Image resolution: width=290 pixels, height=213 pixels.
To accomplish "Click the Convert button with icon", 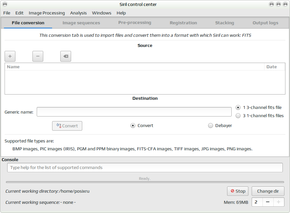I will click(67, 126).
